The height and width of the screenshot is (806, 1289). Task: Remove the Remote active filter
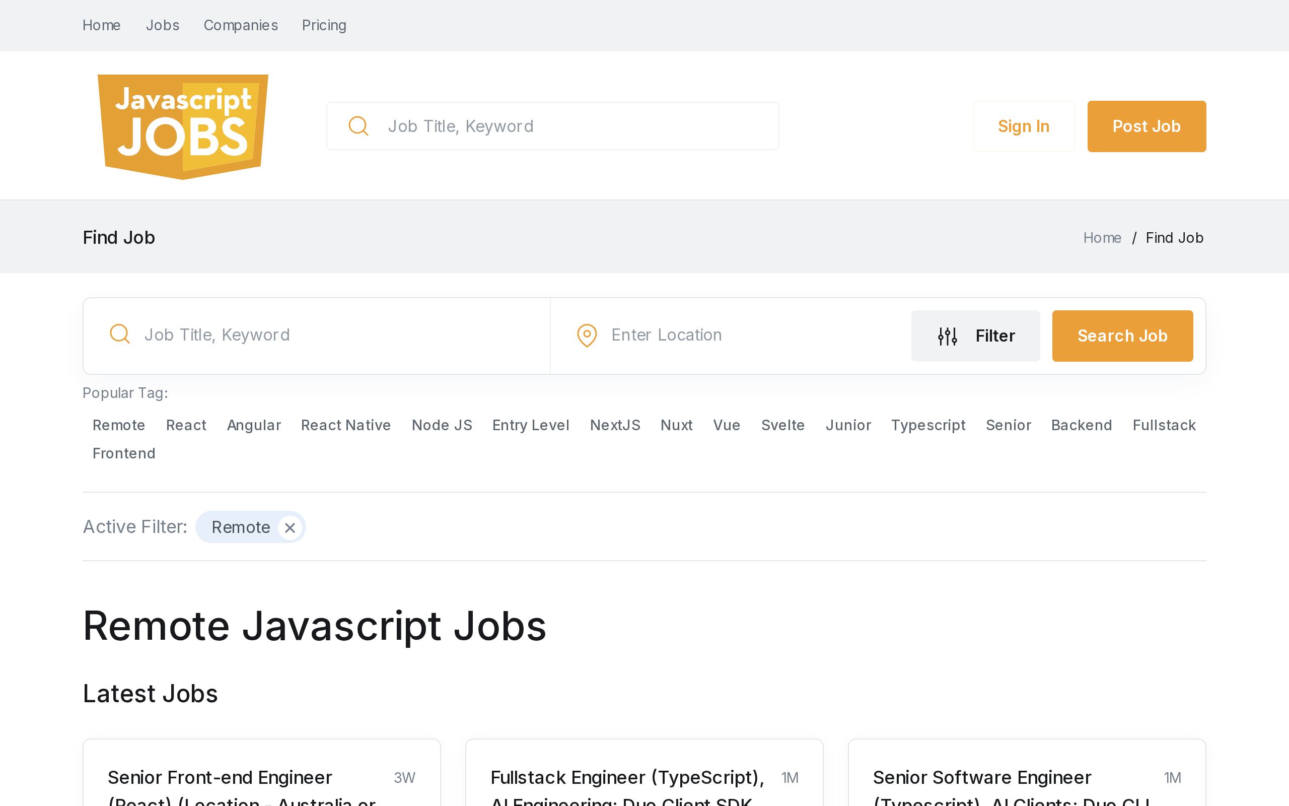290,528
